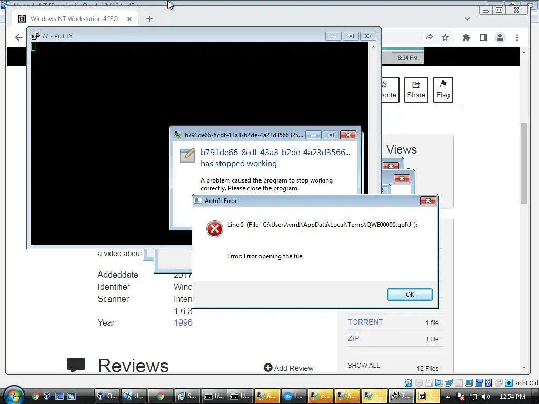
Task: Open the TORRENT download link
Action: tap(365, 322)
